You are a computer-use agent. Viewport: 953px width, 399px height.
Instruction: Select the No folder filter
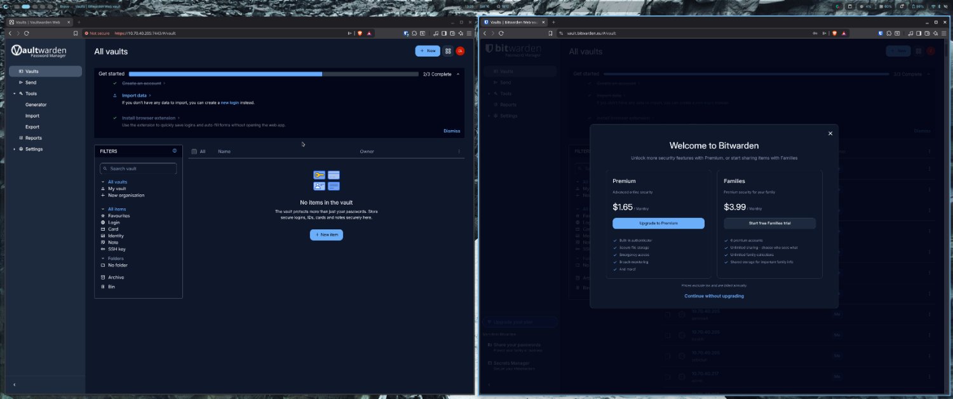click(x=118, y=265)
